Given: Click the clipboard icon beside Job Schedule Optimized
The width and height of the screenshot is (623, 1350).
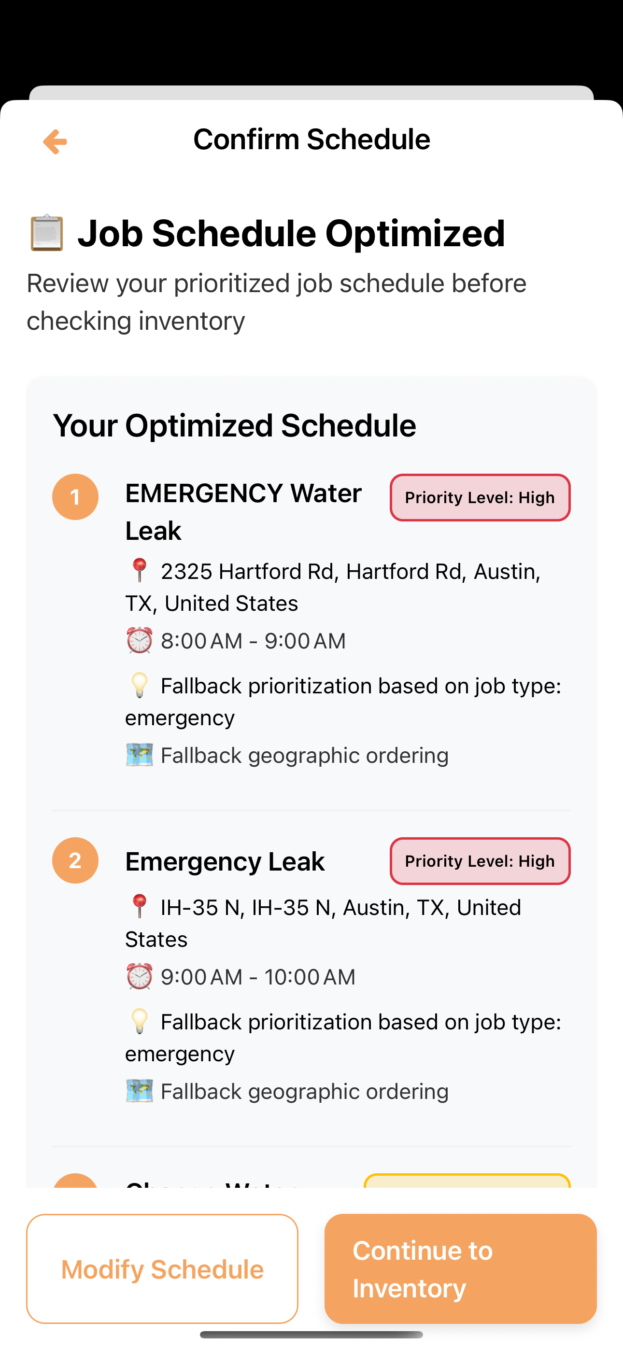Looking at the screenshot, I should pyautogui.click(x=47, y=233).
